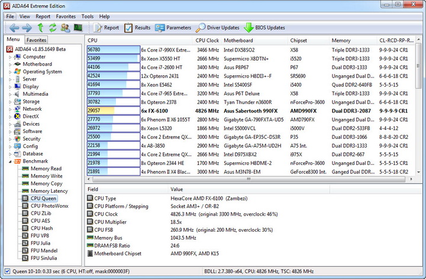426x279 pixels.
Task: Open the Memory Read benchmark
Action: coord(46,168)
